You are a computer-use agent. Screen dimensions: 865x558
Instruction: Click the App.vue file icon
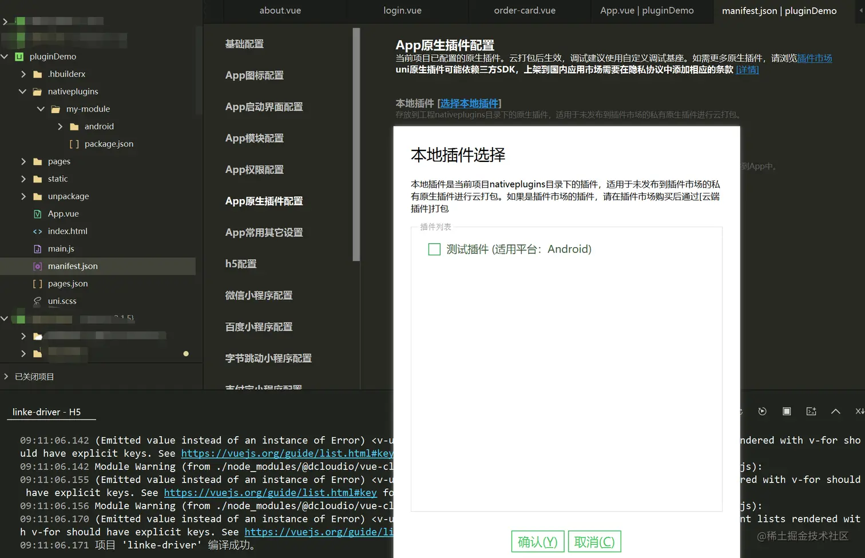click(x=38, y=214)
